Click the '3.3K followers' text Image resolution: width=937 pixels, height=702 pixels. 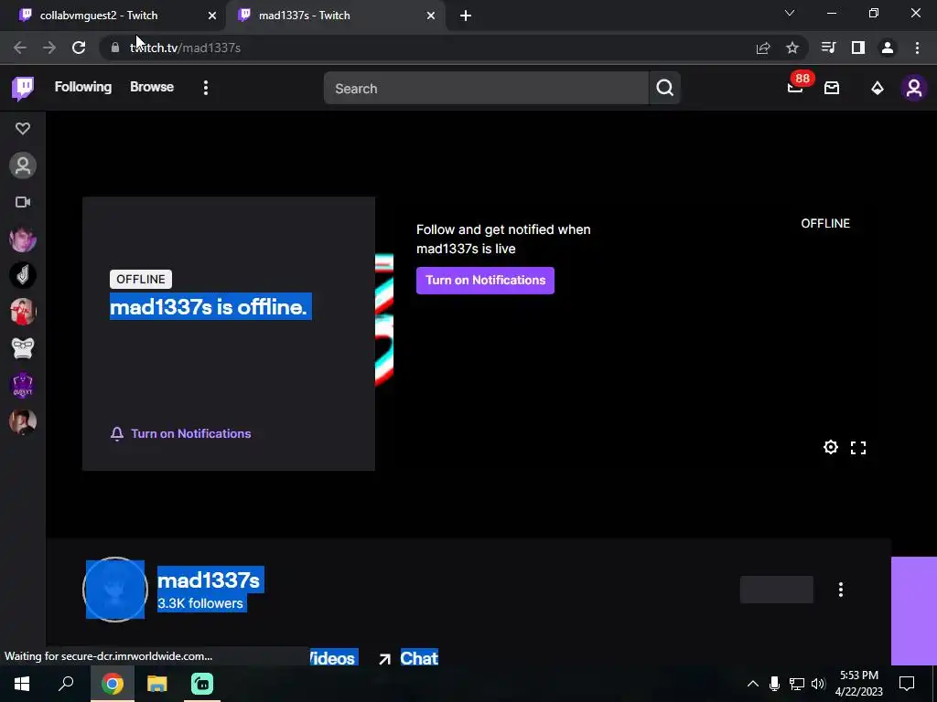coord(200,603)
